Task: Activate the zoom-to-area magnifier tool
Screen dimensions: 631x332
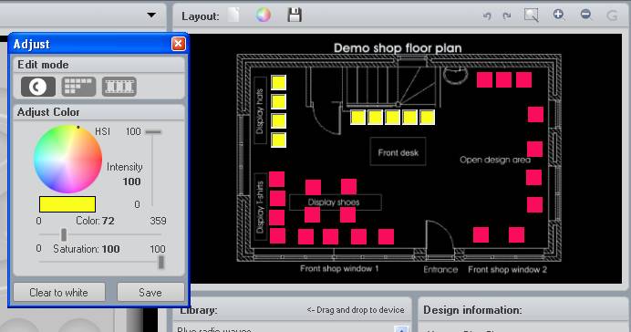Action: 532,16
